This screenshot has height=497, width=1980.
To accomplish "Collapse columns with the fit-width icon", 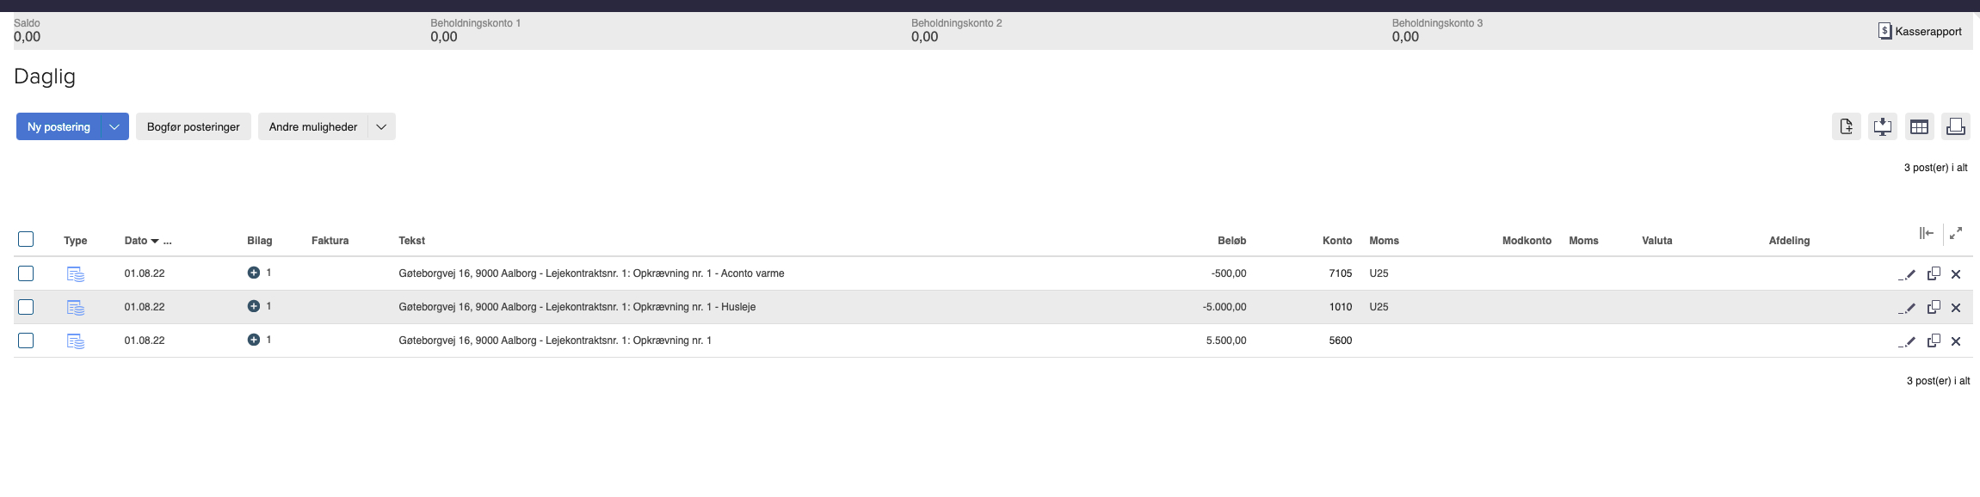I will 1927,233.
